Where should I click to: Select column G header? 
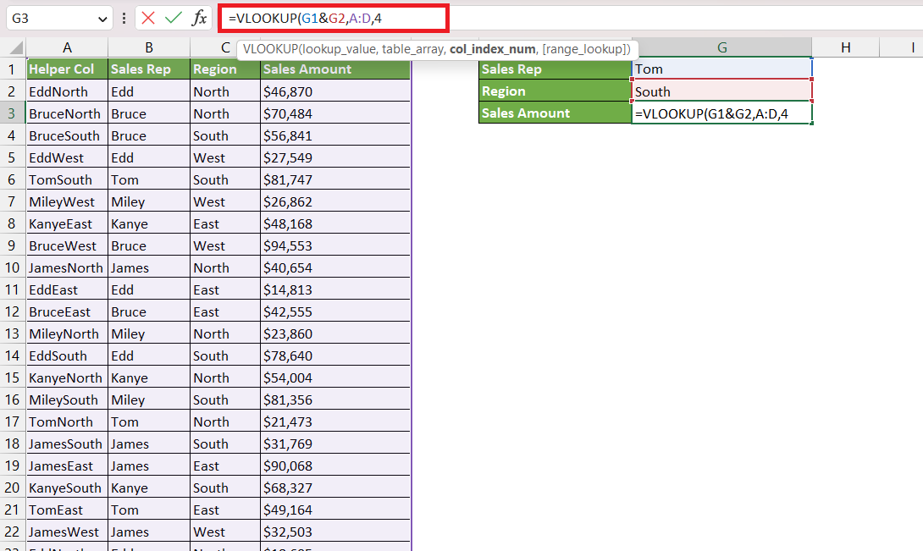[x=721, y=47]
